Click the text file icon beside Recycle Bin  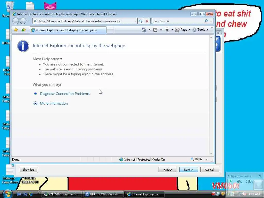pyautogui.click(x=30, y=5)
